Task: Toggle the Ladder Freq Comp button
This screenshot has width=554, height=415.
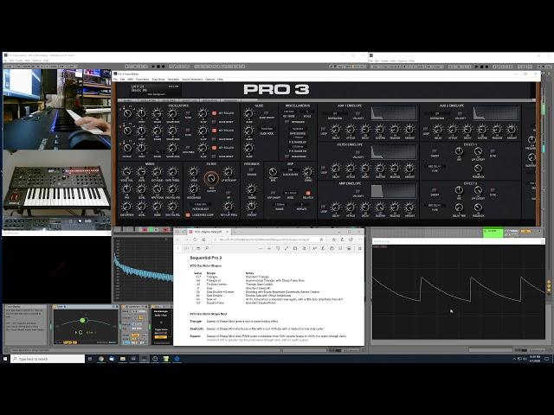Action: click(x=188, y=214)
